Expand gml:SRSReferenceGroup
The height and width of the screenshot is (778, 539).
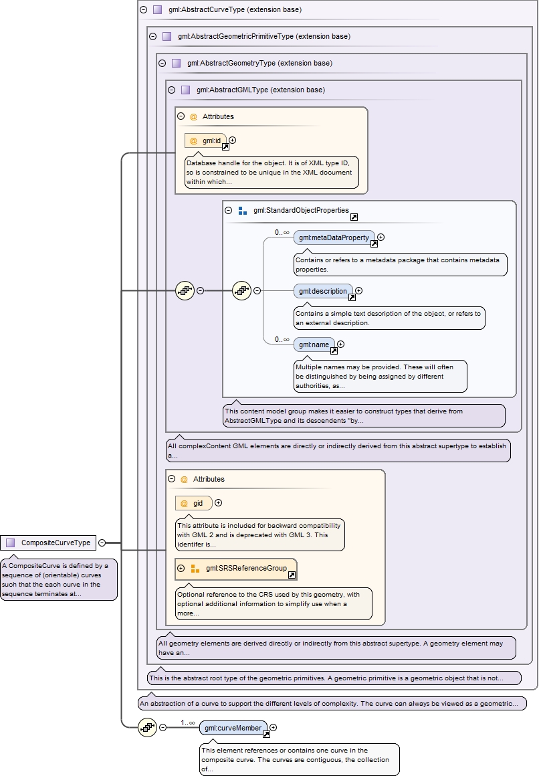click(x=181, y=568)
